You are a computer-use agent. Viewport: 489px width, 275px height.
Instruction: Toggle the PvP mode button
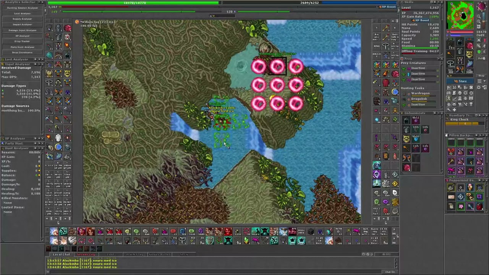click(482, 58)
